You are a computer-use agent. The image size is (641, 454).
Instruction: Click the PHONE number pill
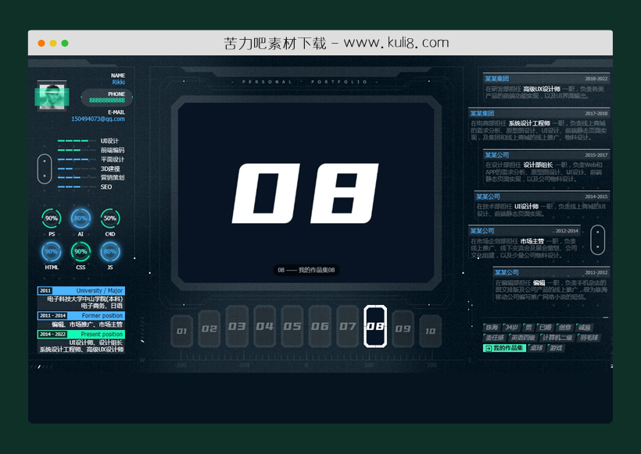[x=107, y=100]
